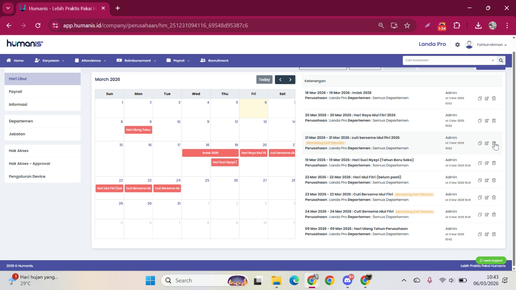Expand the Reimbursement menu
The image size is (516, 290).
click(x=137, y=60)
